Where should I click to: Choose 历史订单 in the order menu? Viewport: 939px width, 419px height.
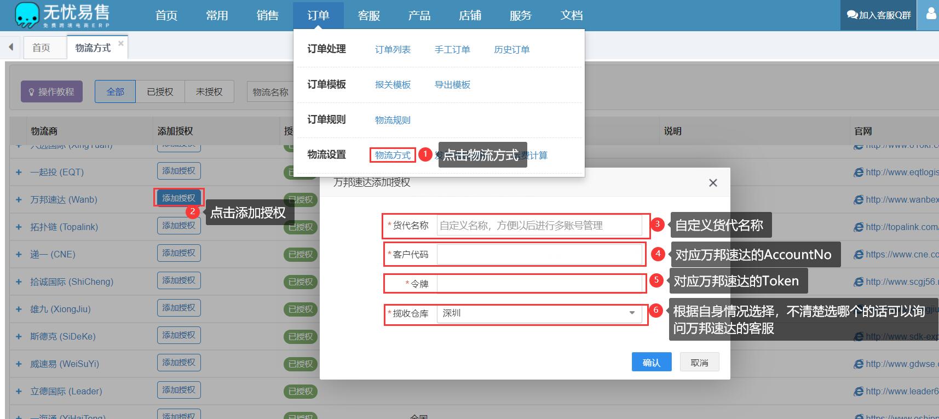click(x=511, y=49)
